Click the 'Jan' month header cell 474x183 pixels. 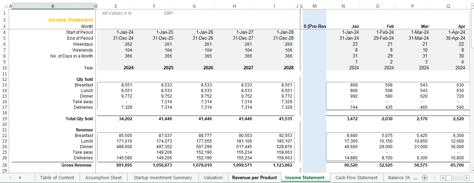click(x=355, y=26)
